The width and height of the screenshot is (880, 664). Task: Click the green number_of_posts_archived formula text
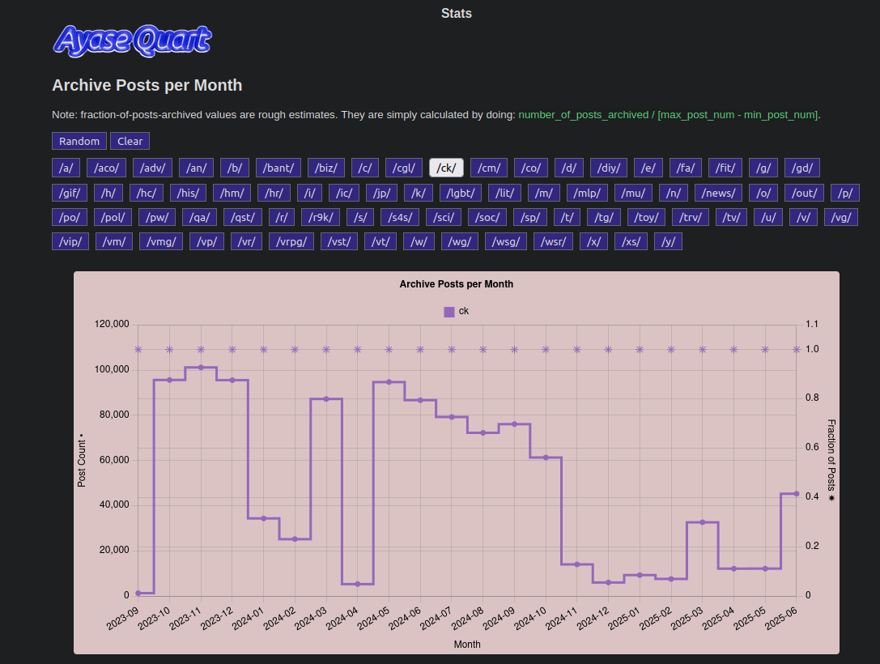coord(669,114)
